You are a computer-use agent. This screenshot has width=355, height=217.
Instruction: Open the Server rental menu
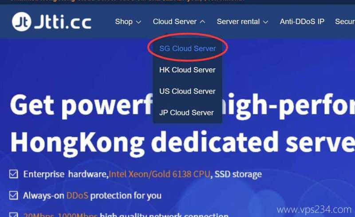238,21
